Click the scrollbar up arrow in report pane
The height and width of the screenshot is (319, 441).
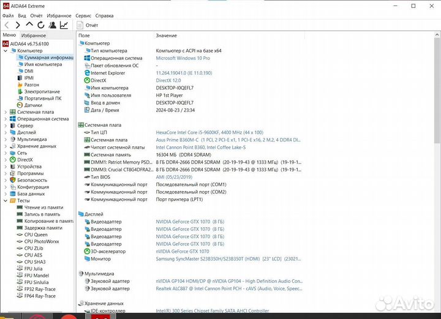point(437,35)
